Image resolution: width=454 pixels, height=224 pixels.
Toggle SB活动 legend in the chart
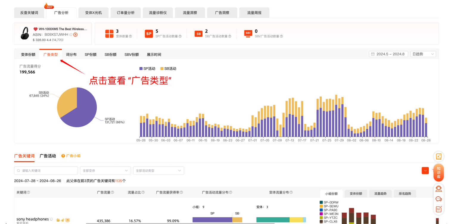168,69
